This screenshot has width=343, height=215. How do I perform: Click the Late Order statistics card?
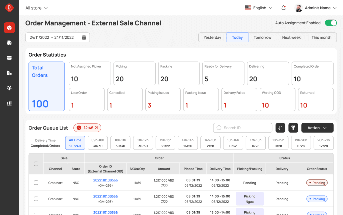87,100
